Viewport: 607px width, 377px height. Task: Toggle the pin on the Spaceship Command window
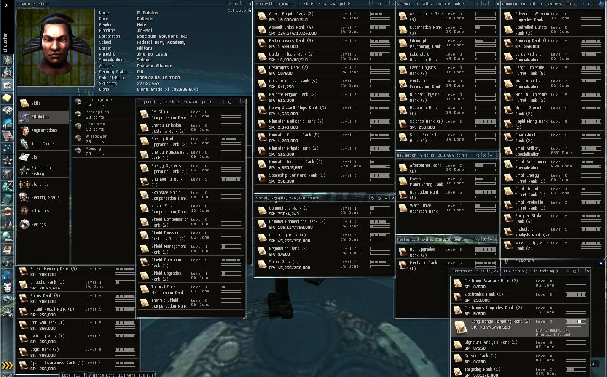[372, 4]
